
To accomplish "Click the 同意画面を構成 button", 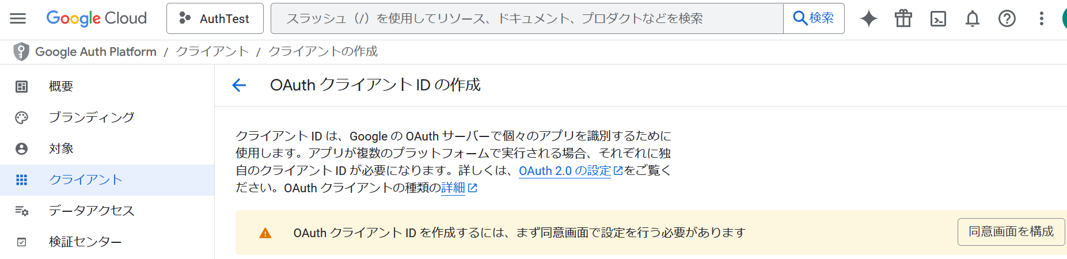I will click(1011, 232).
